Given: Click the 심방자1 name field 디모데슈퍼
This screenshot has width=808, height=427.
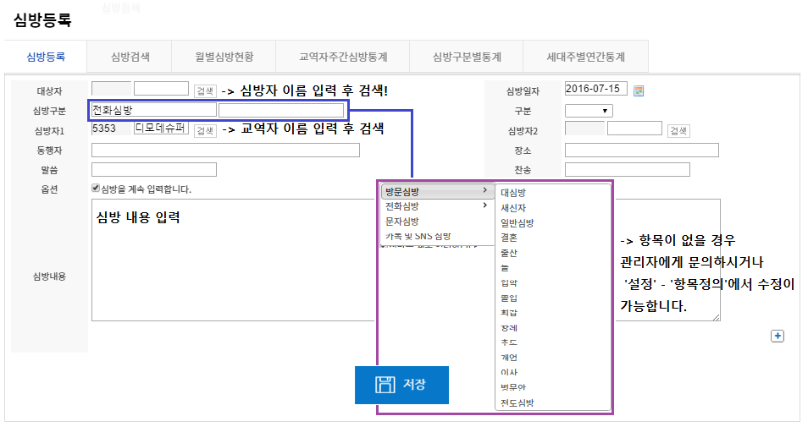Looking at the screenshot, I should 161,129.
